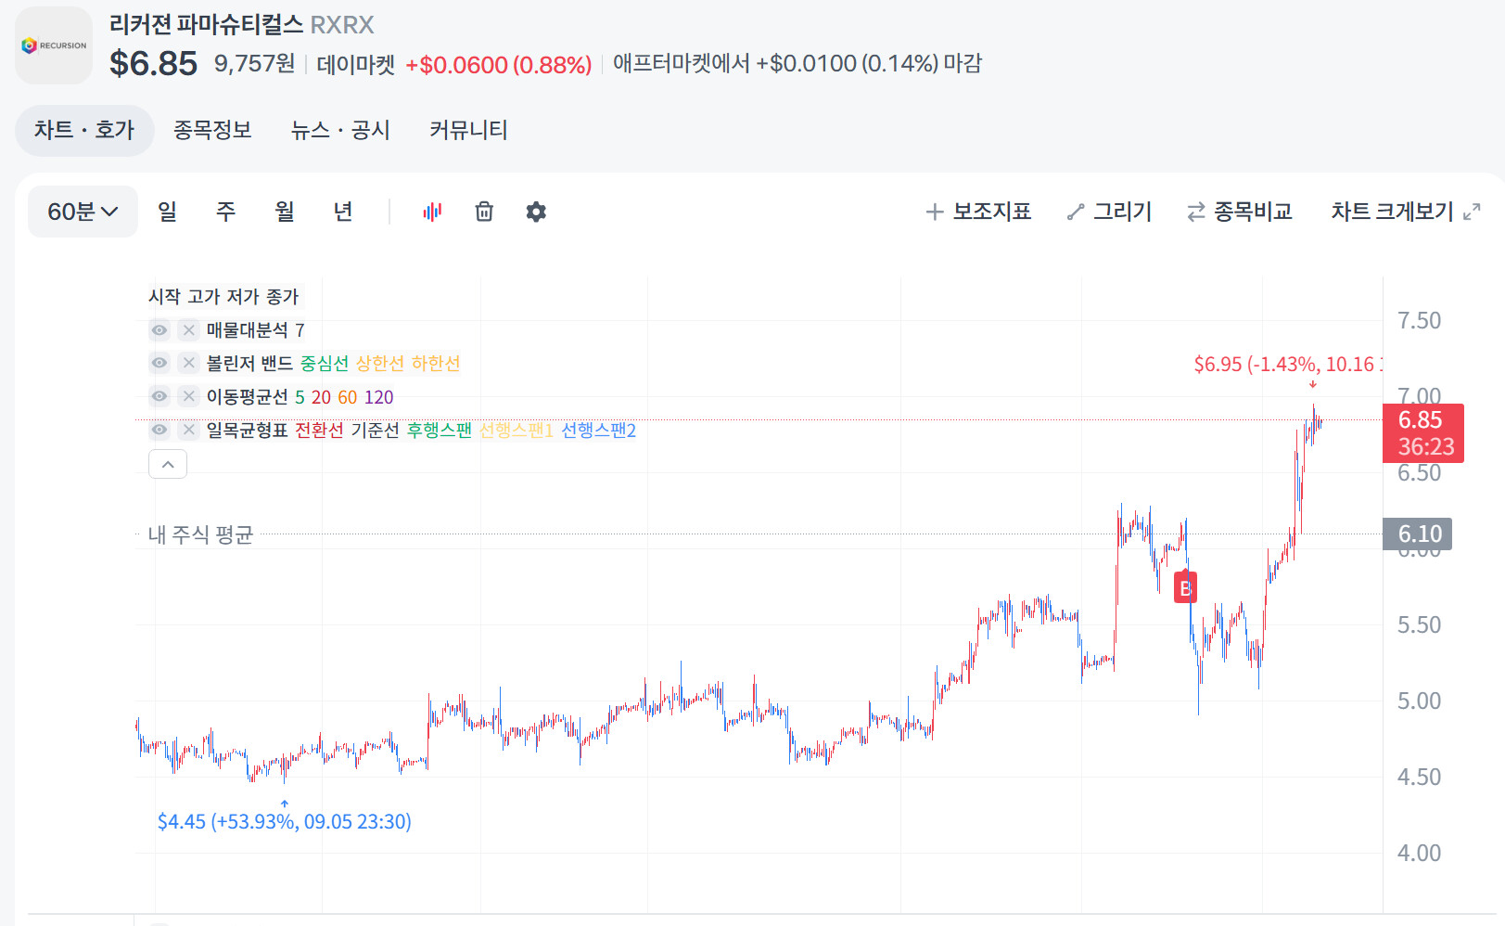This screenshot has width=1505, height=926.
Task: Remove the 일목균형표 indicator
Action: click(189, 430)
